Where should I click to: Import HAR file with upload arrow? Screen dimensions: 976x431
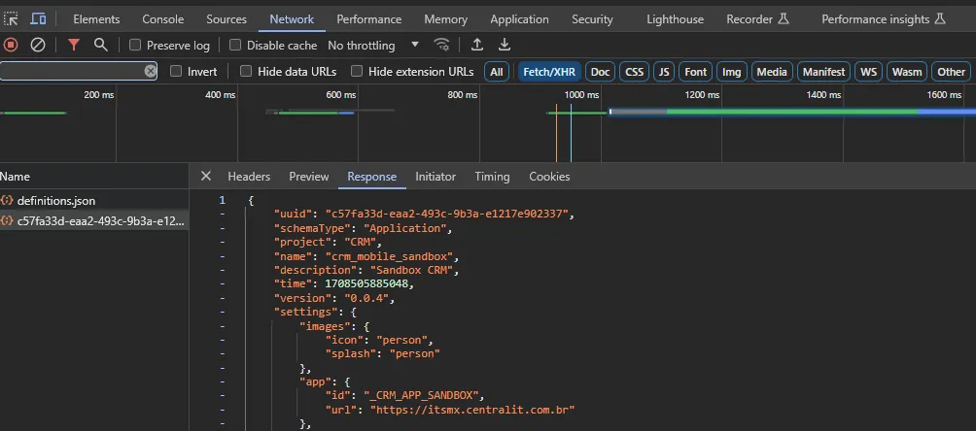point(476,45)
